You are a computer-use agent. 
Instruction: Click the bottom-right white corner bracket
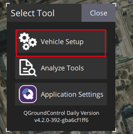pyautogui.click(x=114, y=130)
